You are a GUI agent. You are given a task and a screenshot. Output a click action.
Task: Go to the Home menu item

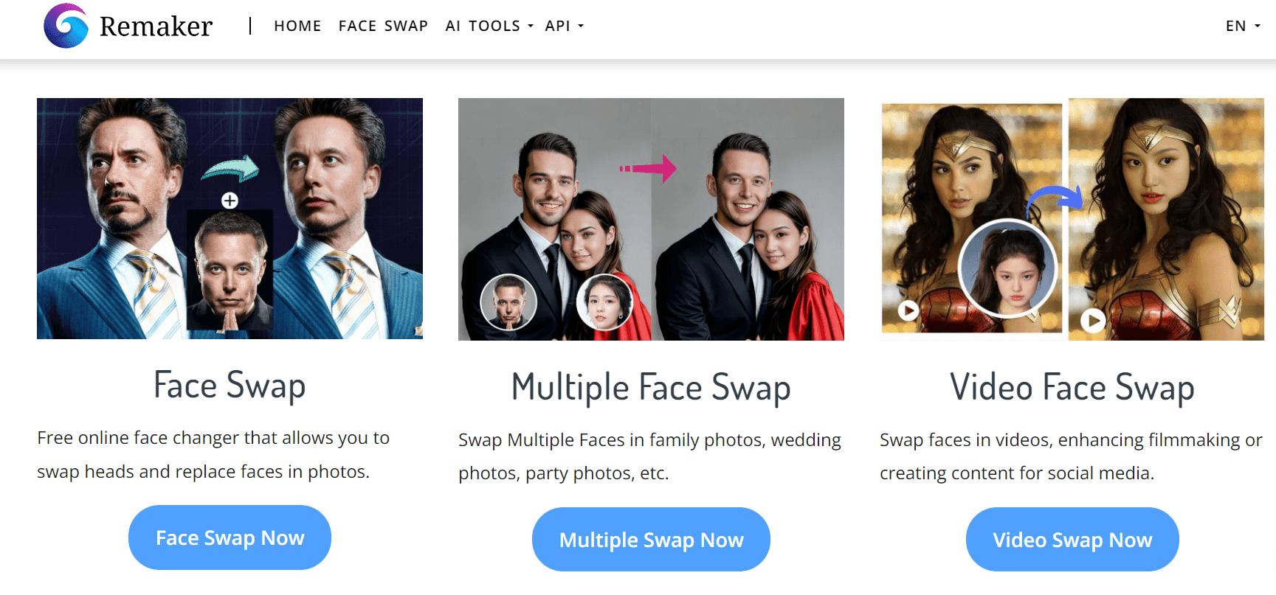[x=297, y=26]
